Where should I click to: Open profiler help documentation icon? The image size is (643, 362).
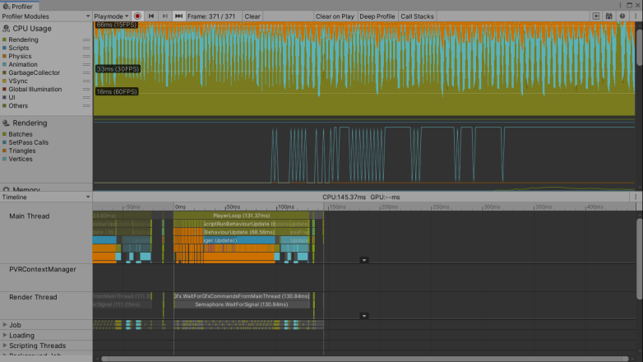pos(622,16)
